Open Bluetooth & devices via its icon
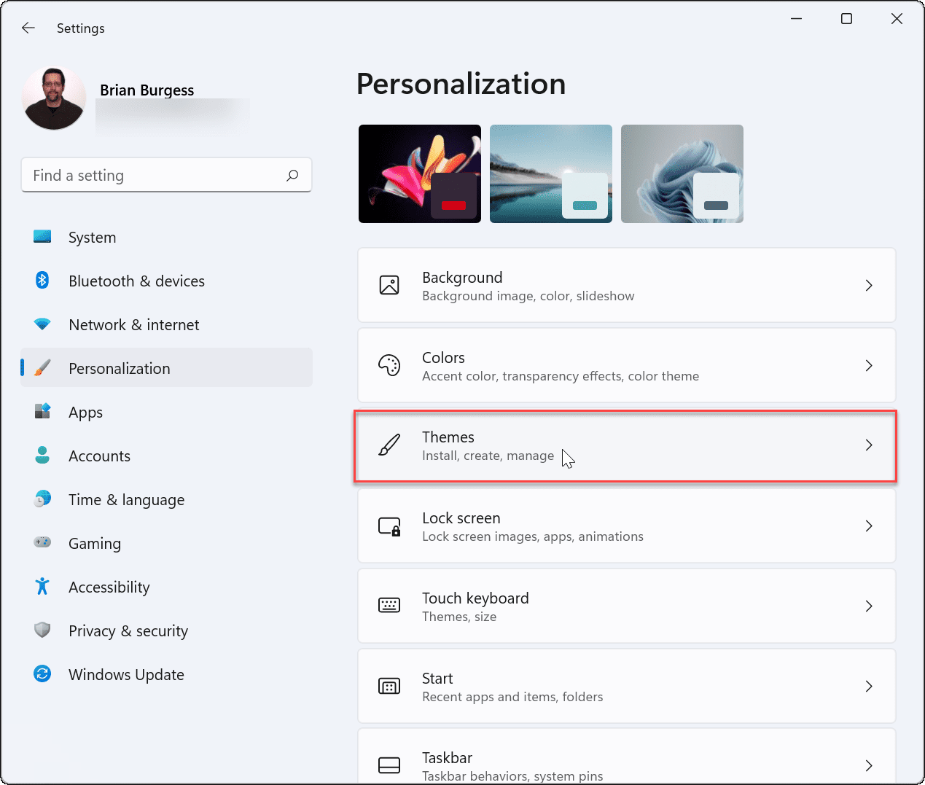925x785 pixels. tap(42, 281)
